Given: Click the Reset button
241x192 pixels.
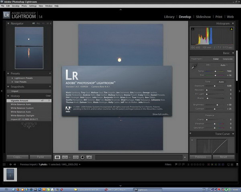Looking at the screenshot, I should point(223,157).
